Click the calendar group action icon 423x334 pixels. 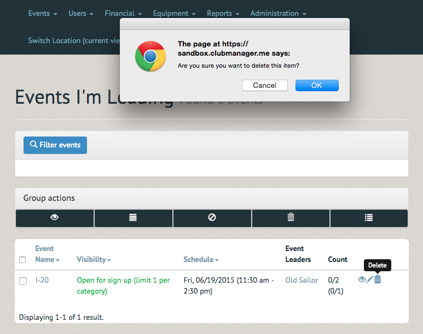point(134,218)
